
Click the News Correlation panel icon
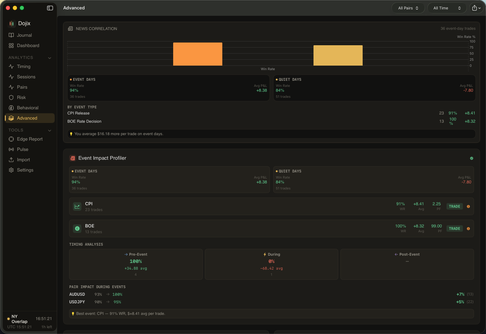(x=70, y=28)
